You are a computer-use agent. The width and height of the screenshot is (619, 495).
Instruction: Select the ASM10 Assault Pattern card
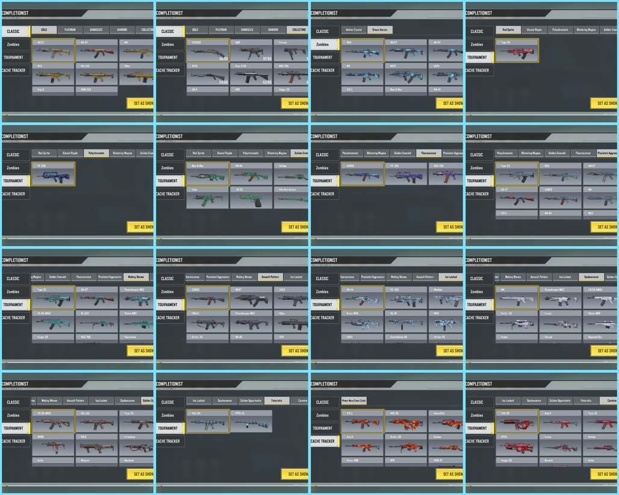point(208,298)
